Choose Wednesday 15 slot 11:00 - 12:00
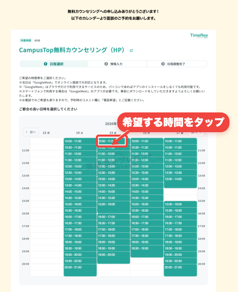The height and width of the screenshot is (292, 238). 114,154
